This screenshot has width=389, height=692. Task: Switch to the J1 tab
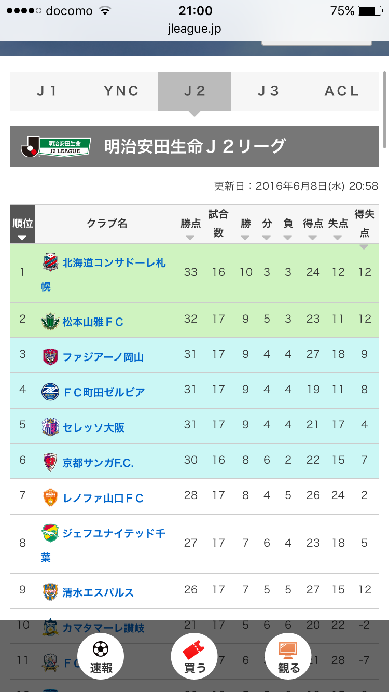tap(47, 91)
